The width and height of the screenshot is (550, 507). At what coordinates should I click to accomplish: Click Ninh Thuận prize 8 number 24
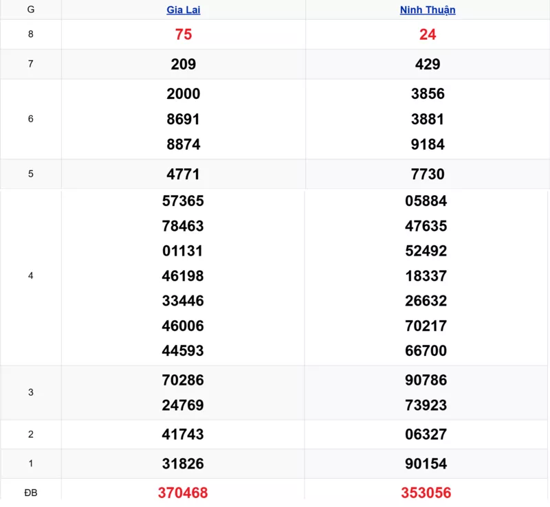428,34
